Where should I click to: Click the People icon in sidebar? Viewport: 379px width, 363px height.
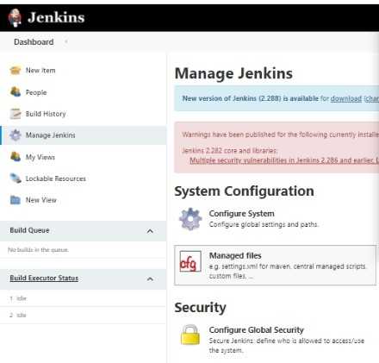click(16, 92)
